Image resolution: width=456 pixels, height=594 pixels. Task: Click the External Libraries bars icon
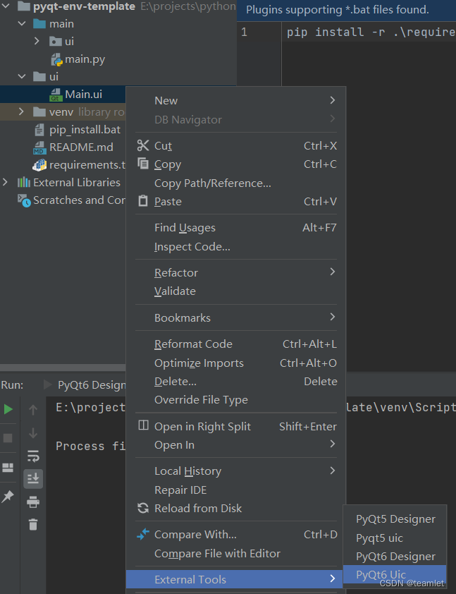tap(24, 183)
